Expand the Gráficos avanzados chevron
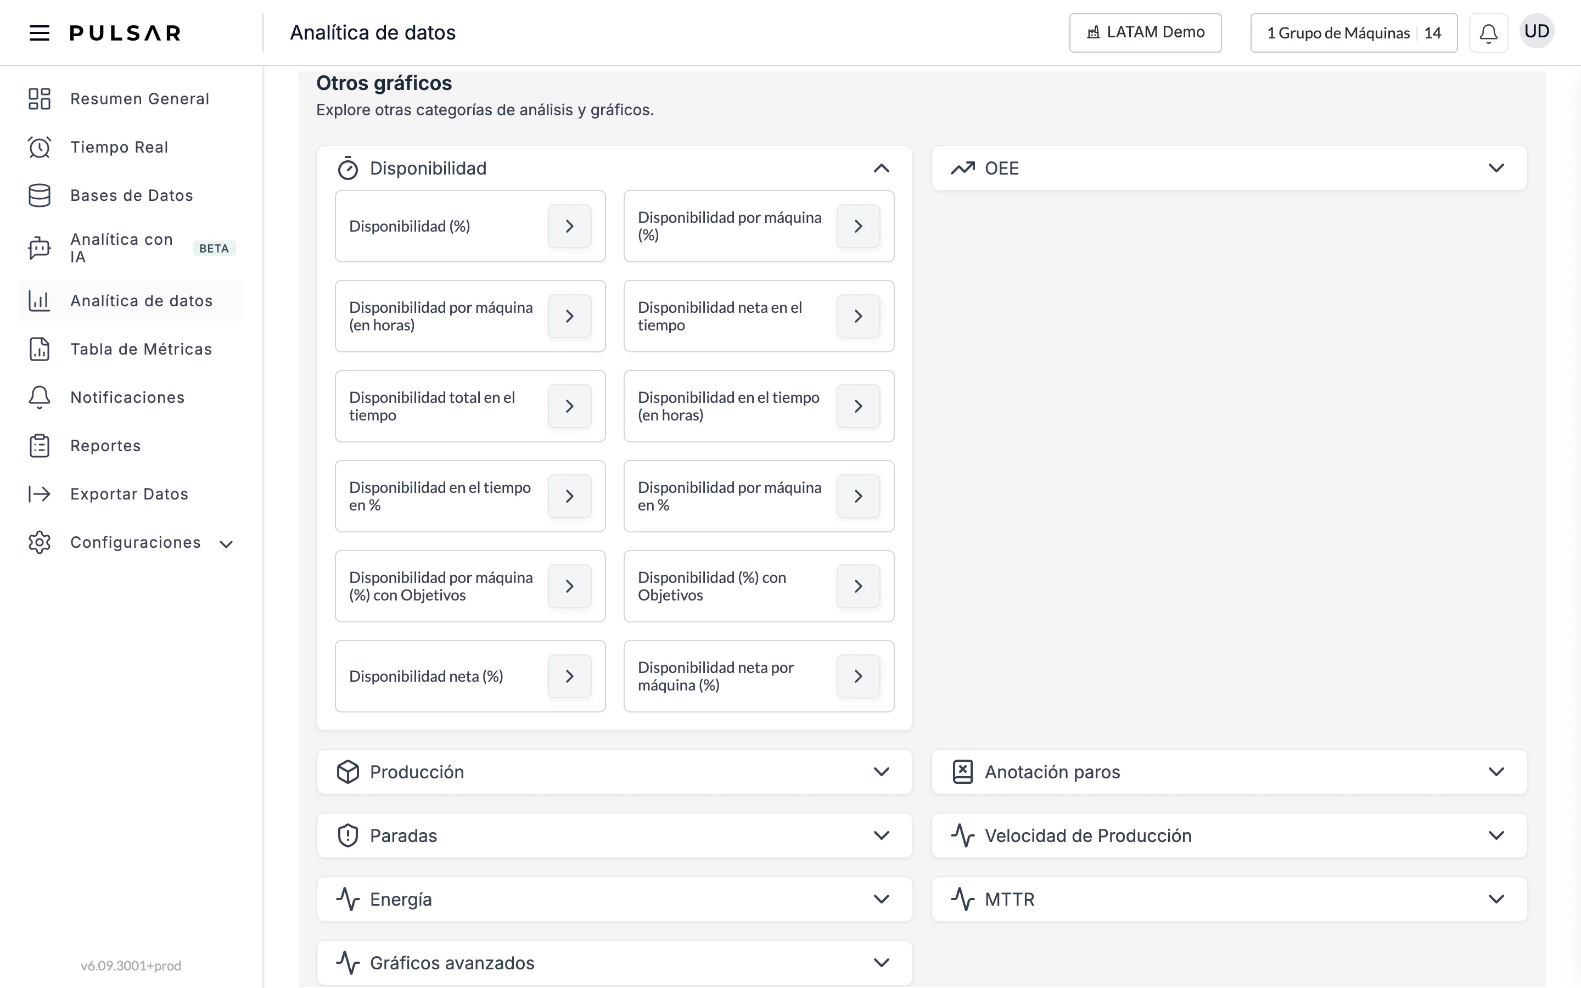This screenshot has height=988, width=1581. 881,963
